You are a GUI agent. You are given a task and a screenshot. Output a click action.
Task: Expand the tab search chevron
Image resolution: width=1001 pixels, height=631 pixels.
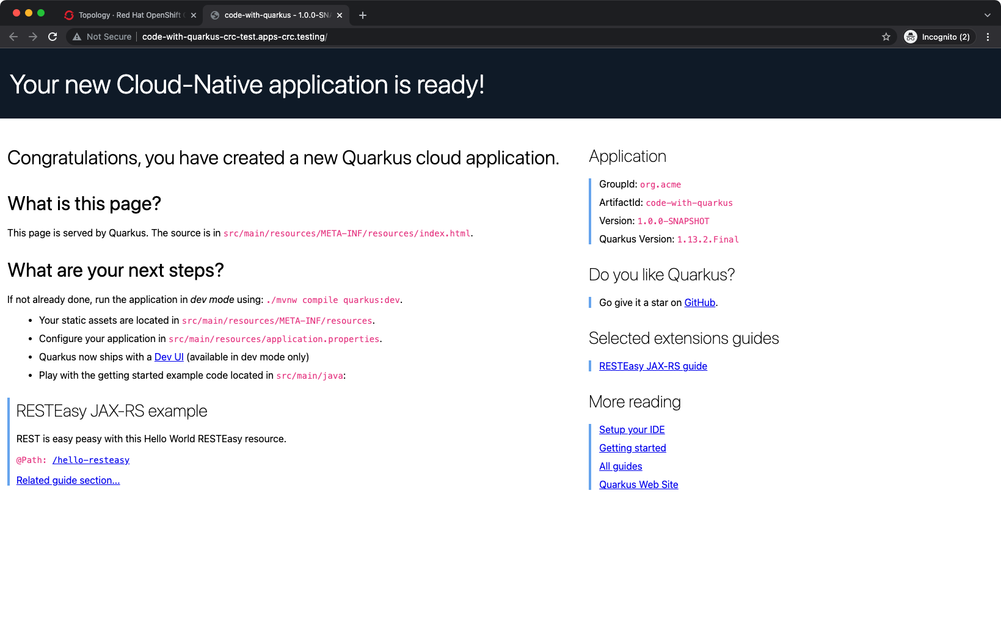(x=988, y=15)
